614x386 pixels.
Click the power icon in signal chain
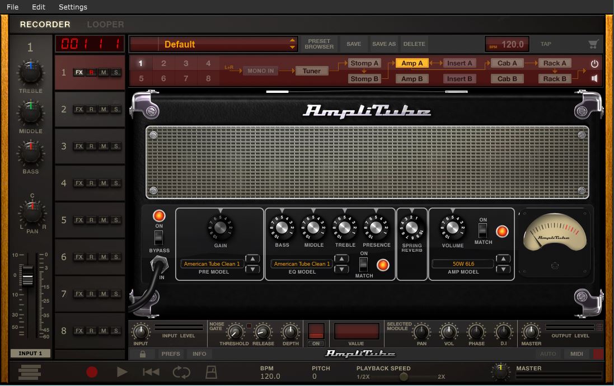click(x=594, y=63)
